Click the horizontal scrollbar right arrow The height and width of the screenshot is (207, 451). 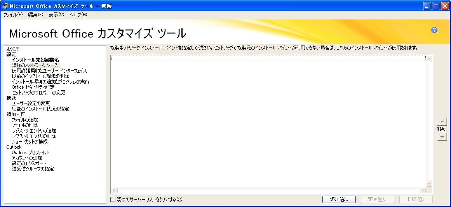tap(422, 190)
